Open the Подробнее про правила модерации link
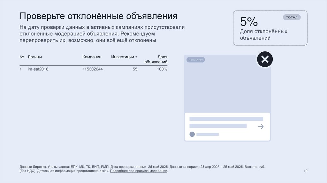 (x=139, y=171)
